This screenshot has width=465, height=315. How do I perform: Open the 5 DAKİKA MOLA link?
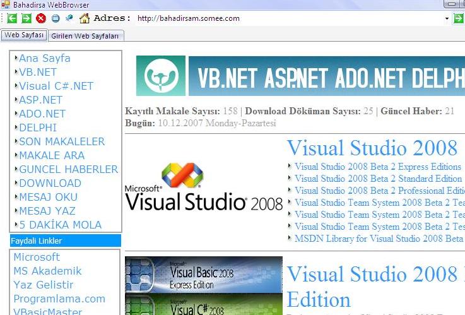[x=61, y=225]
